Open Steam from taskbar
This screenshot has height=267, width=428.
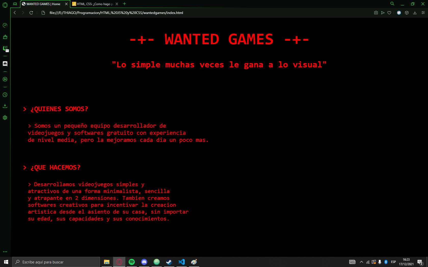tap(169, 262)
